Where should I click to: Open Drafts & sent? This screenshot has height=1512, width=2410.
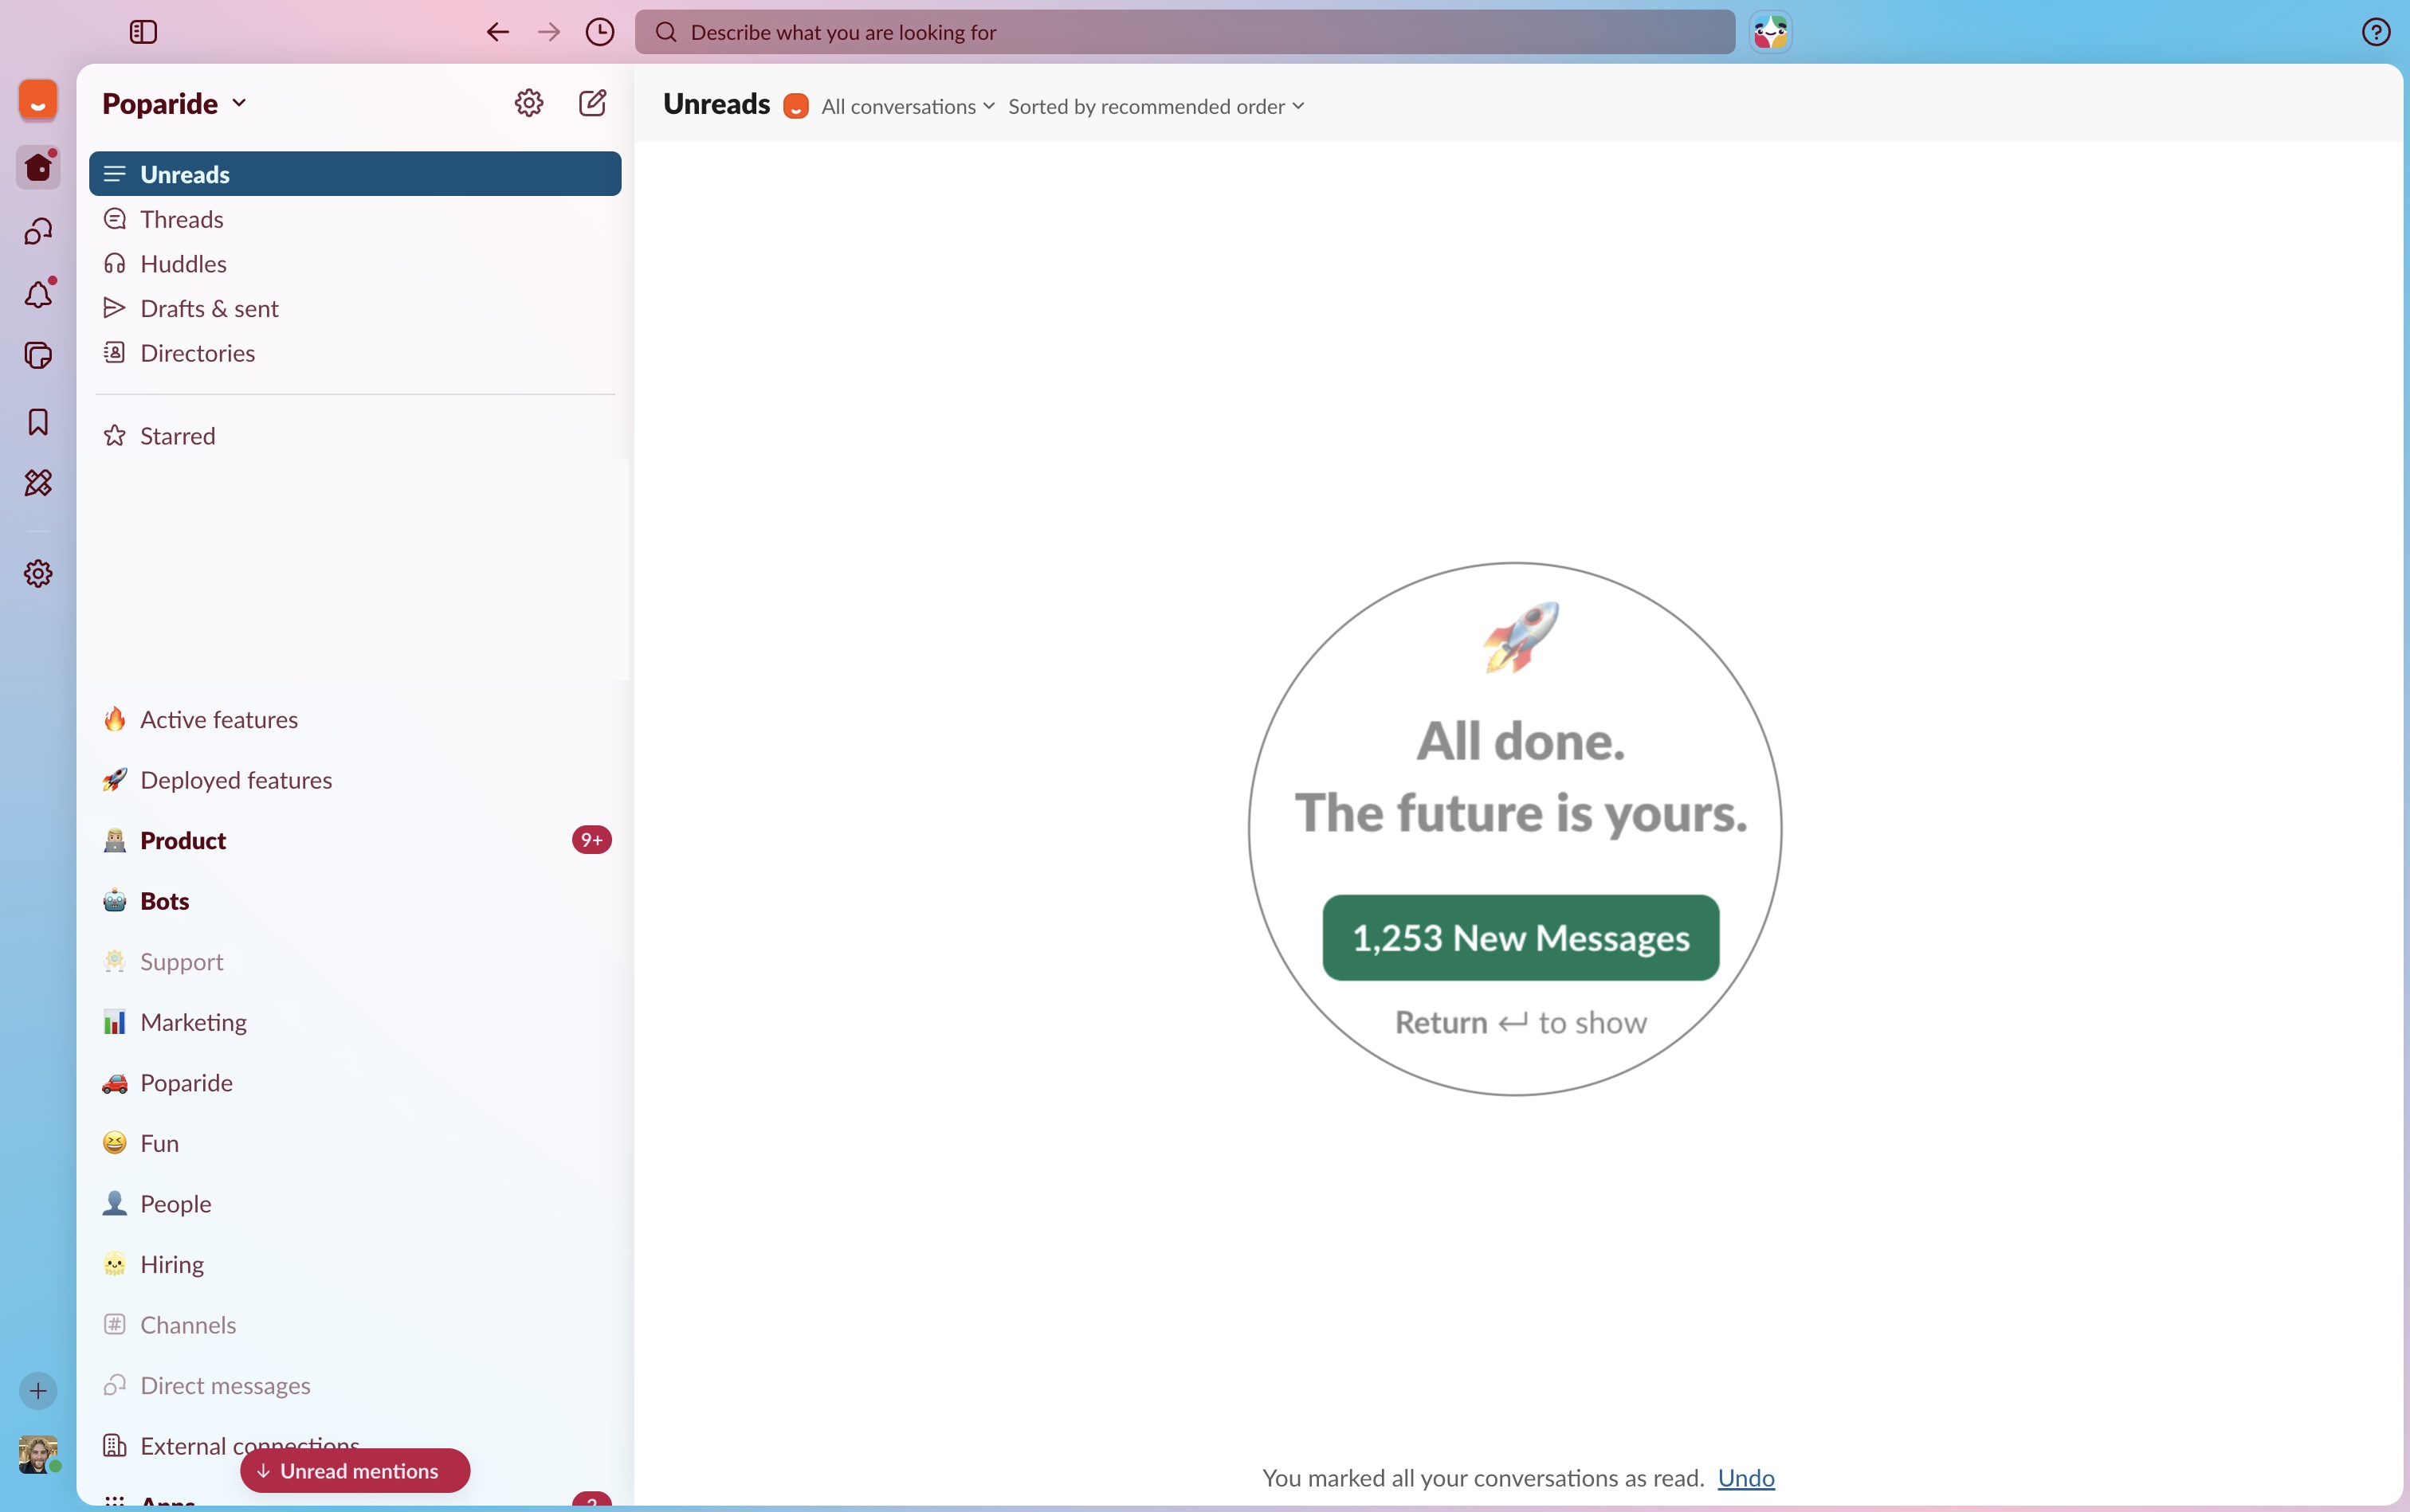[x=209, y=309]
